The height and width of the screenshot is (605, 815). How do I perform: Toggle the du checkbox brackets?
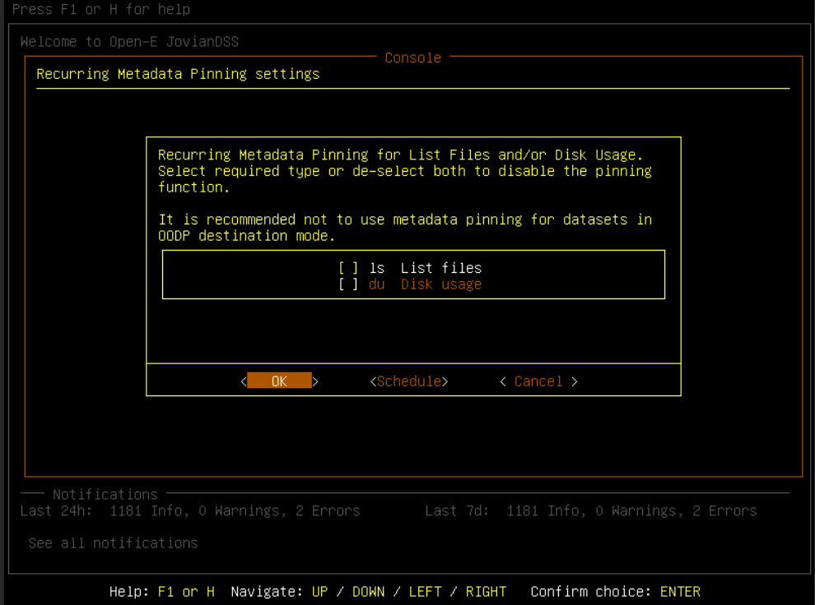coord(349,284)
